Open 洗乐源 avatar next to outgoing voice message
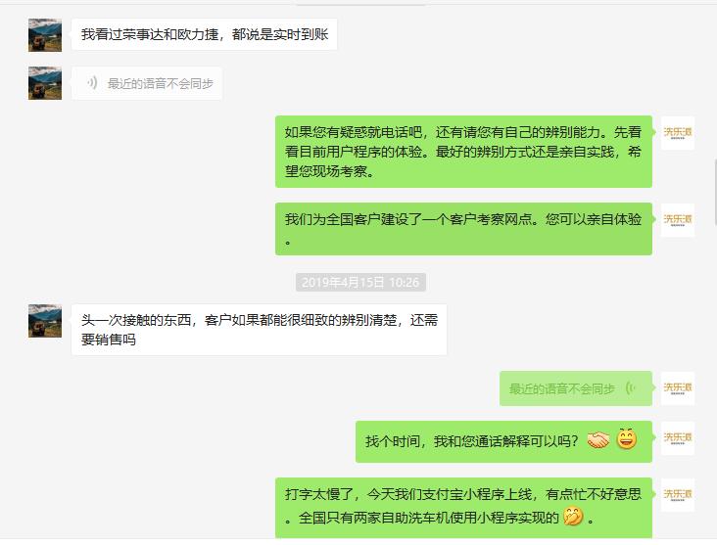This screenshot has width=717, height=545. point(678,388)
